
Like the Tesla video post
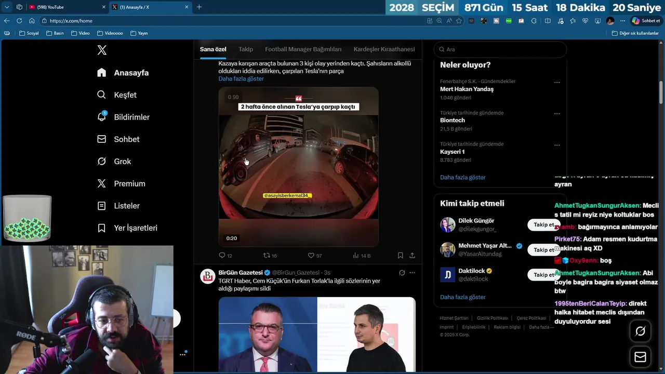pyautogui.click(x=315, y=256)
